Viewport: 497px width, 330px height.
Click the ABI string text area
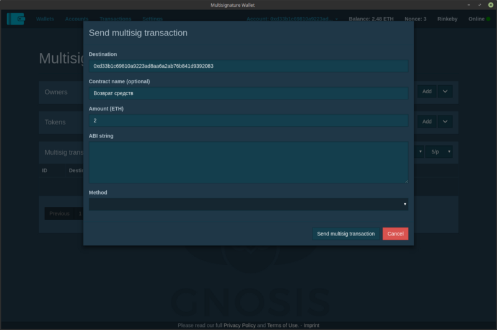pos(248,162)
